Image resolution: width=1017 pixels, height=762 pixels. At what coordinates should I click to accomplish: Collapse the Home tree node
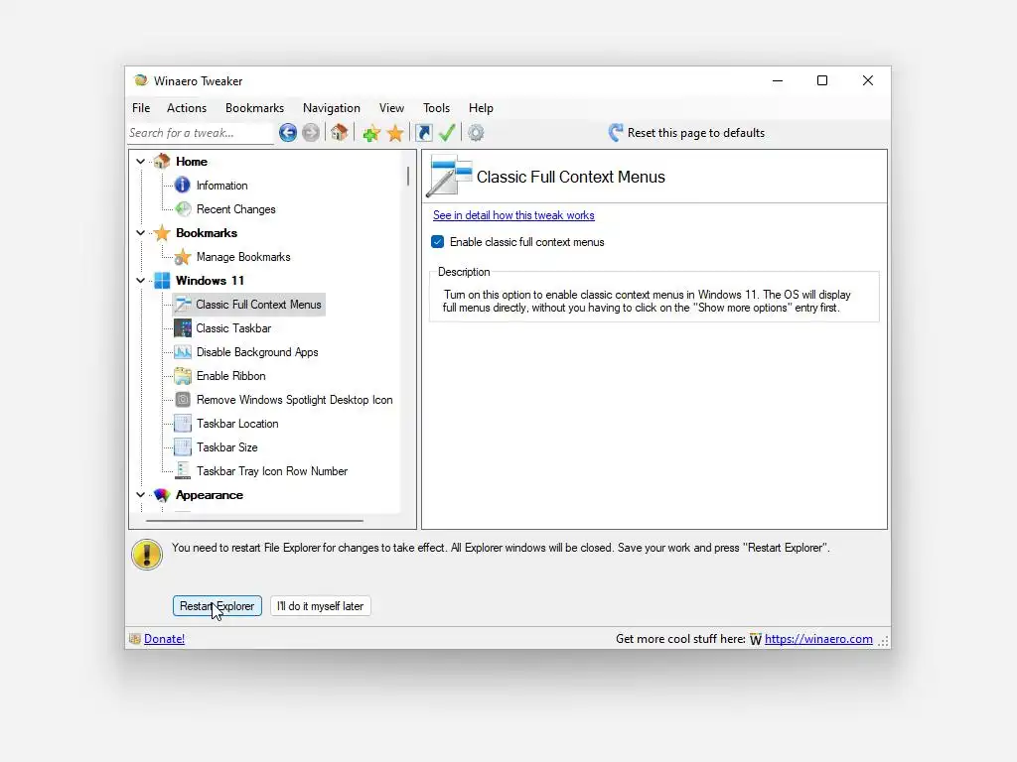pos(141,162)
